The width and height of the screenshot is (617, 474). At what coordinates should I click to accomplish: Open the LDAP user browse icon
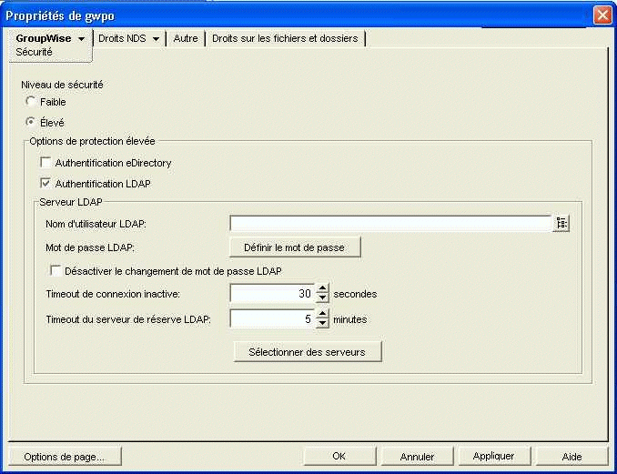[x=561, y=224]
